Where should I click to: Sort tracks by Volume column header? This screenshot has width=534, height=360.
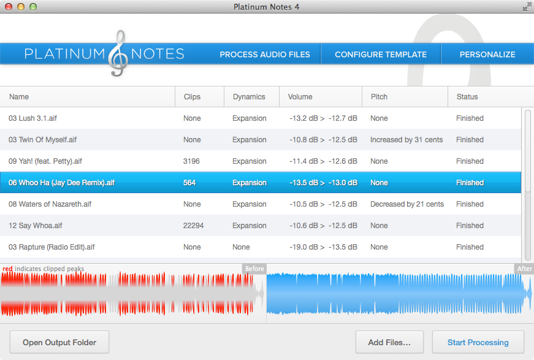click(x=300, y=97)
